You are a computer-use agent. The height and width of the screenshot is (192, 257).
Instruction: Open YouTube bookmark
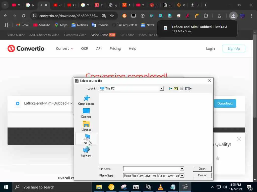click(x=42, y=25)
